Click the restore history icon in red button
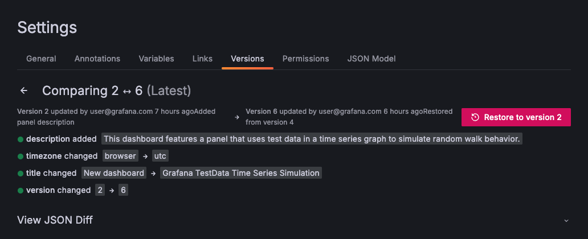 pos(475,117)
